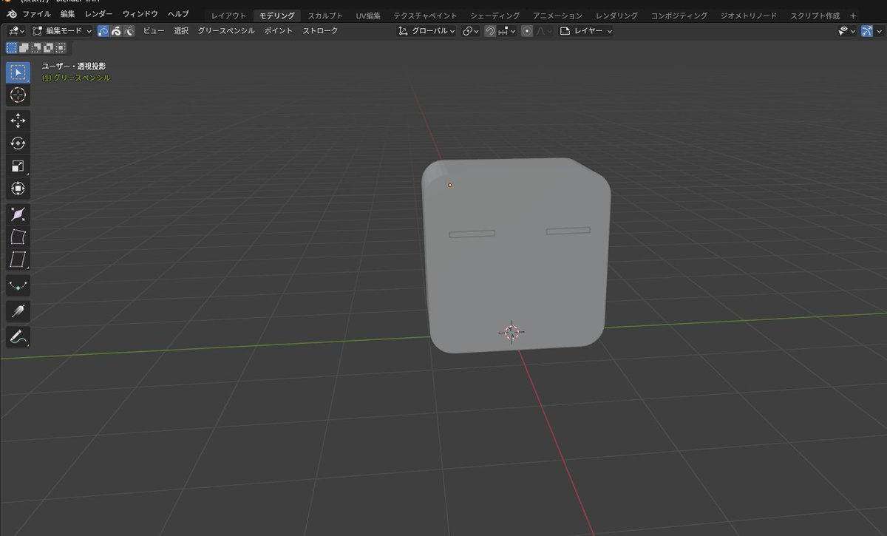Screen dimensions: 887x536
Task: Switch to the アニメーション workspace tab
Action: 557,16
